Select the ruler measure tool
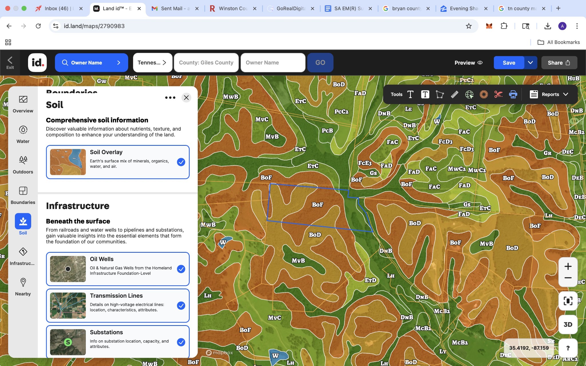This screenshot has height=366, width=586. click(x=454, y=94)
